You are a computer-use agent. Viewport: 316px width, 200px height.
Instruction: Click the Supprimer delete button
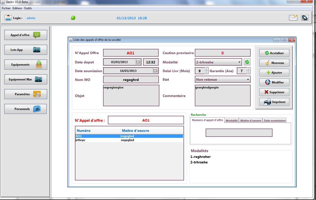tap(274, 92)
